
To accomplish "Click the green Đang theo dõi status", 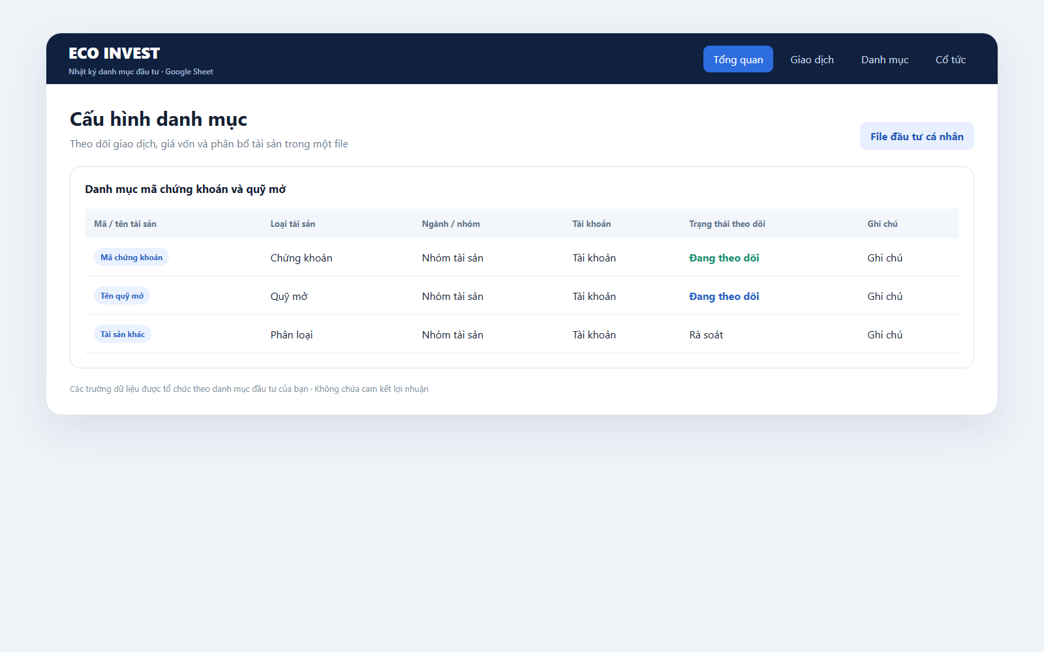I will (x=724, y=258).
